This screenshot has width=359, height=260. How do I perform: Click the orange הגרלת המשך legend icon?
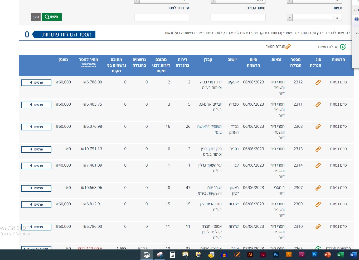click(x=288, y=47)
